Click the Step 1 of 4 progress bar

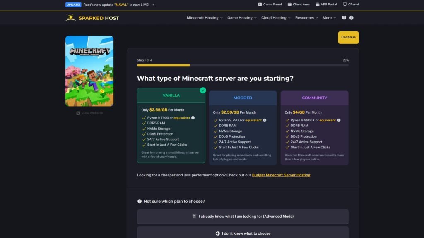(x=243, y=65)
